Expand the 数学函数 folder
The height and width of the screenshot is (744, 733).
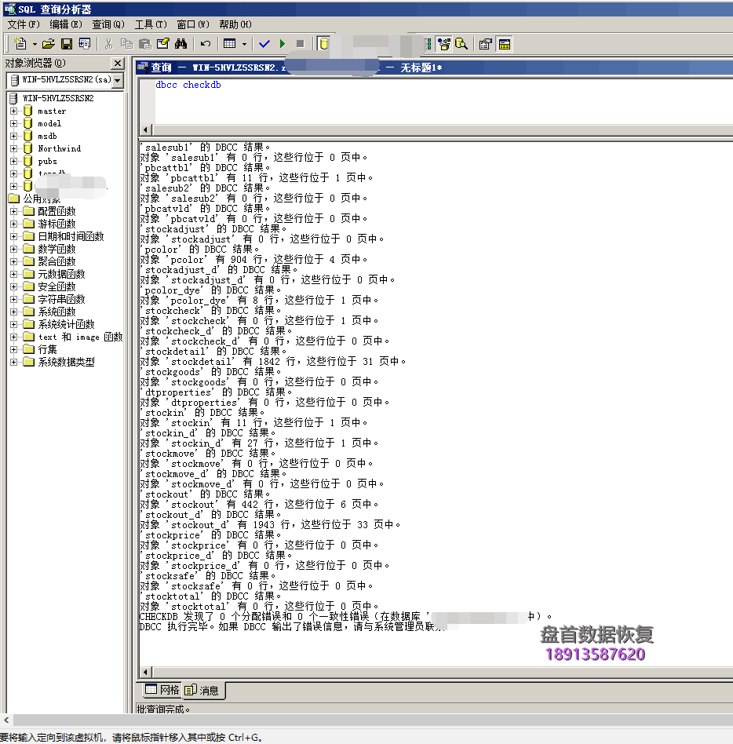14,249
